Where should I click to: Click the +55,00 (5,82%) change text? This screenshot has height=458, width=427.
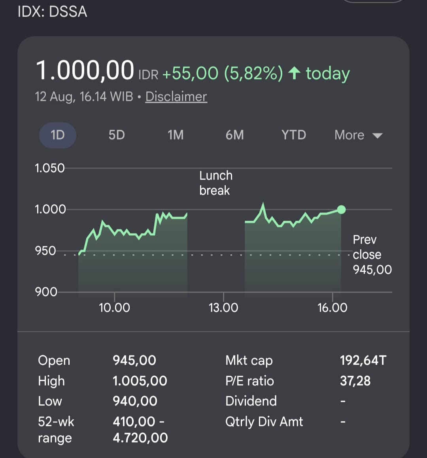tap(223, 73)
